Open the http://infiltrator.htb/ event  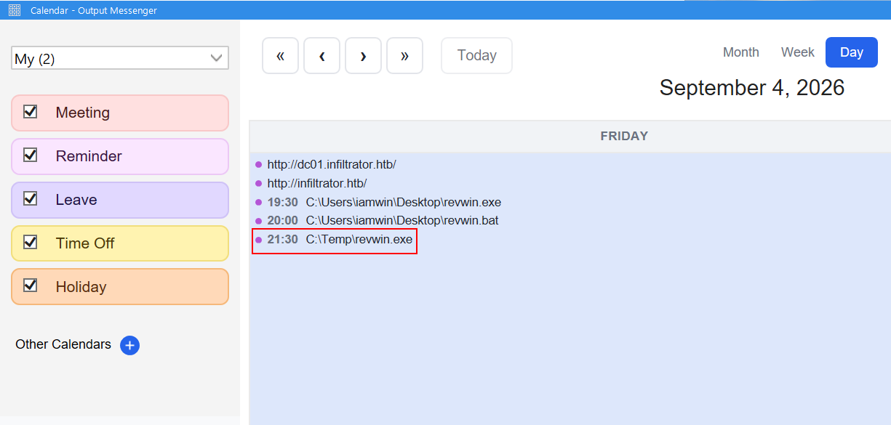click(x=317, y=184)
